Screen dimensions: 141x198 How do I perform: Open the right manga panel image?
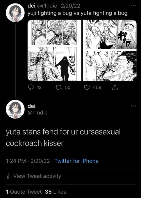click(110, 50)
